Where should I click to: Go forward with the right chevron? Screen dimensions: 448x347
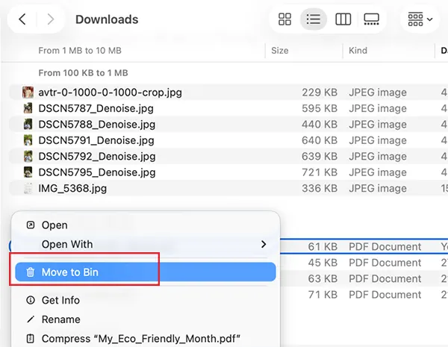pyautogui.click(x=51, y=19)
